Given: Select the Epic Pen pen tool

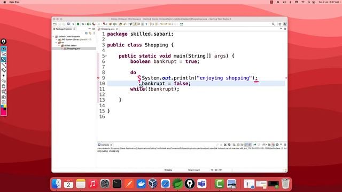Looking at the screenshot, I should click(x=4, y=59).
